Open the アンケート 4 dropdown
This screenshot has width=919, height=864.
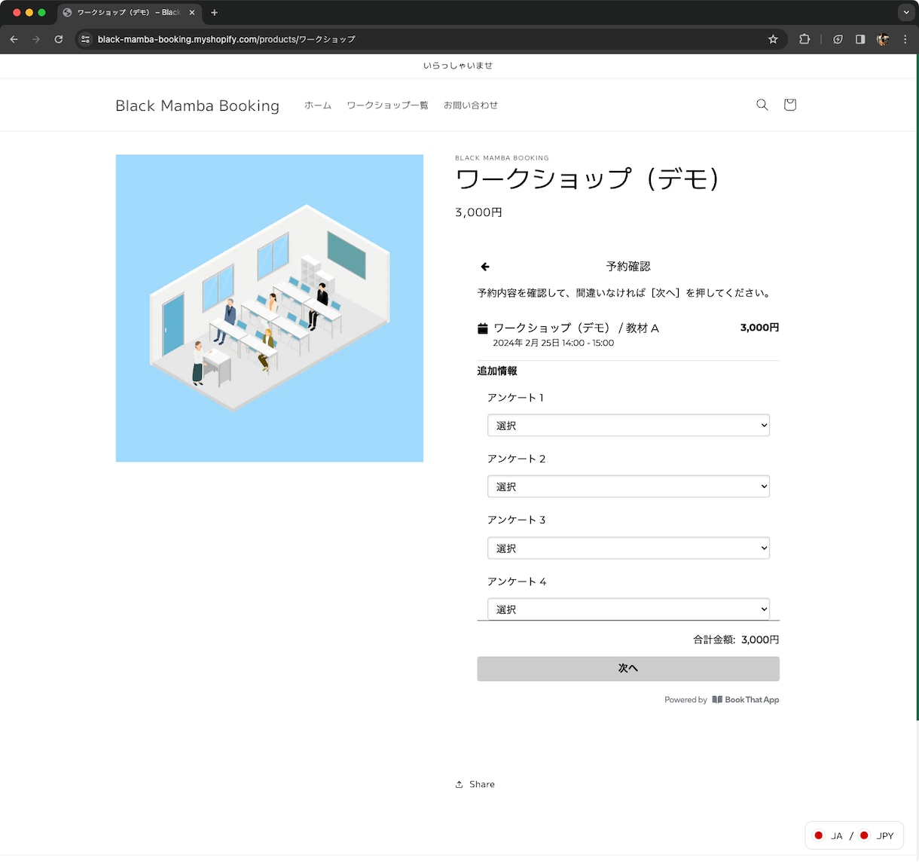tap(628, 609)
